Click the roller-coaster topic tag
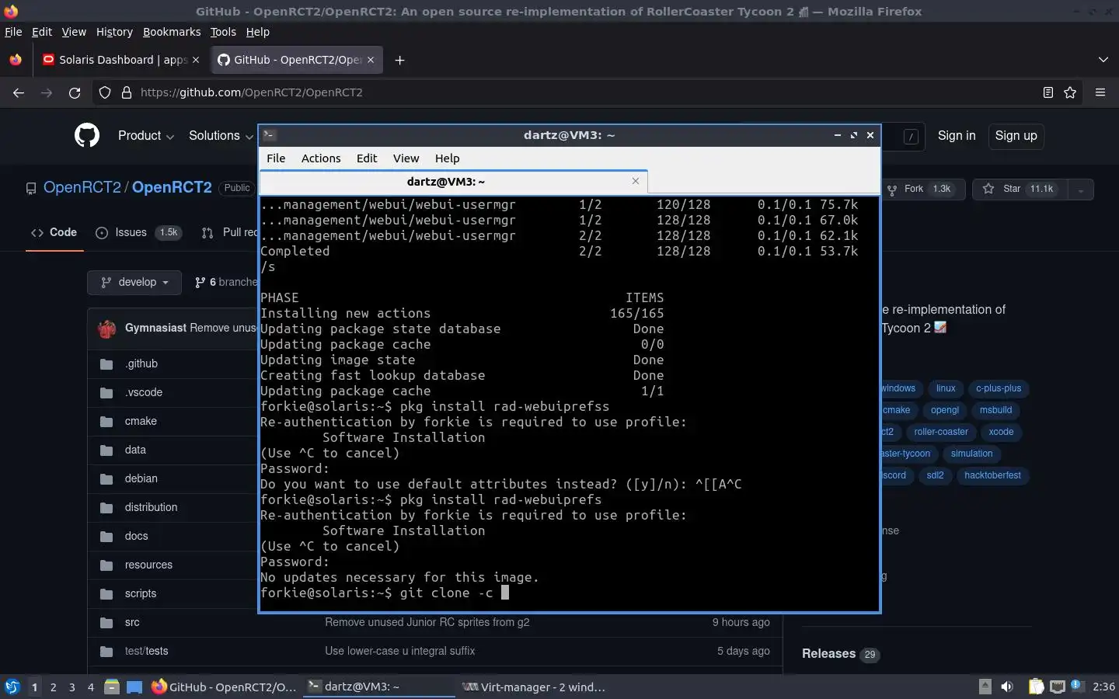 tap(941, 432)
